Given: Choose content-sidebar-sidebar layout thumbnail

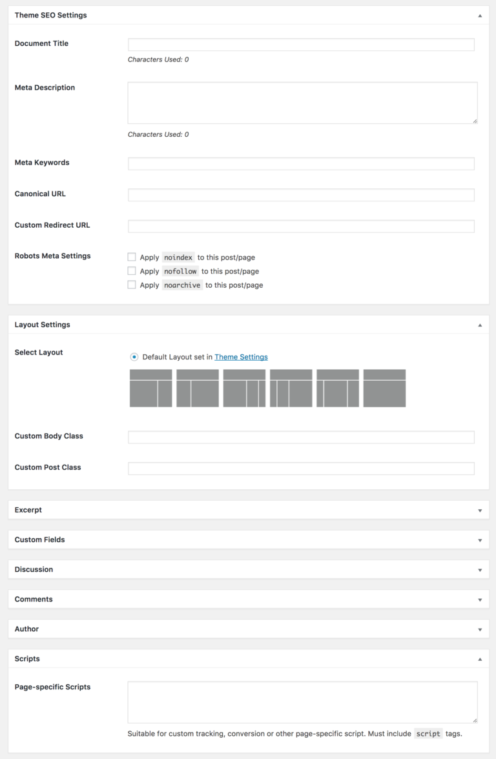Looking at the screenshot, I should 244,389.
